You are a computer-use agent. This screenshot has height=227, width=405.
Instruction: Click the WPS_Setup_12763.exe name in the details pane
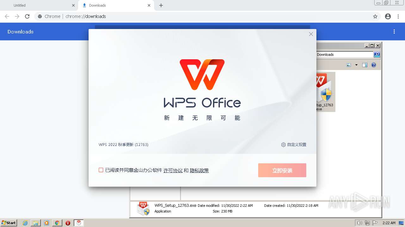(x=175, y=205)
